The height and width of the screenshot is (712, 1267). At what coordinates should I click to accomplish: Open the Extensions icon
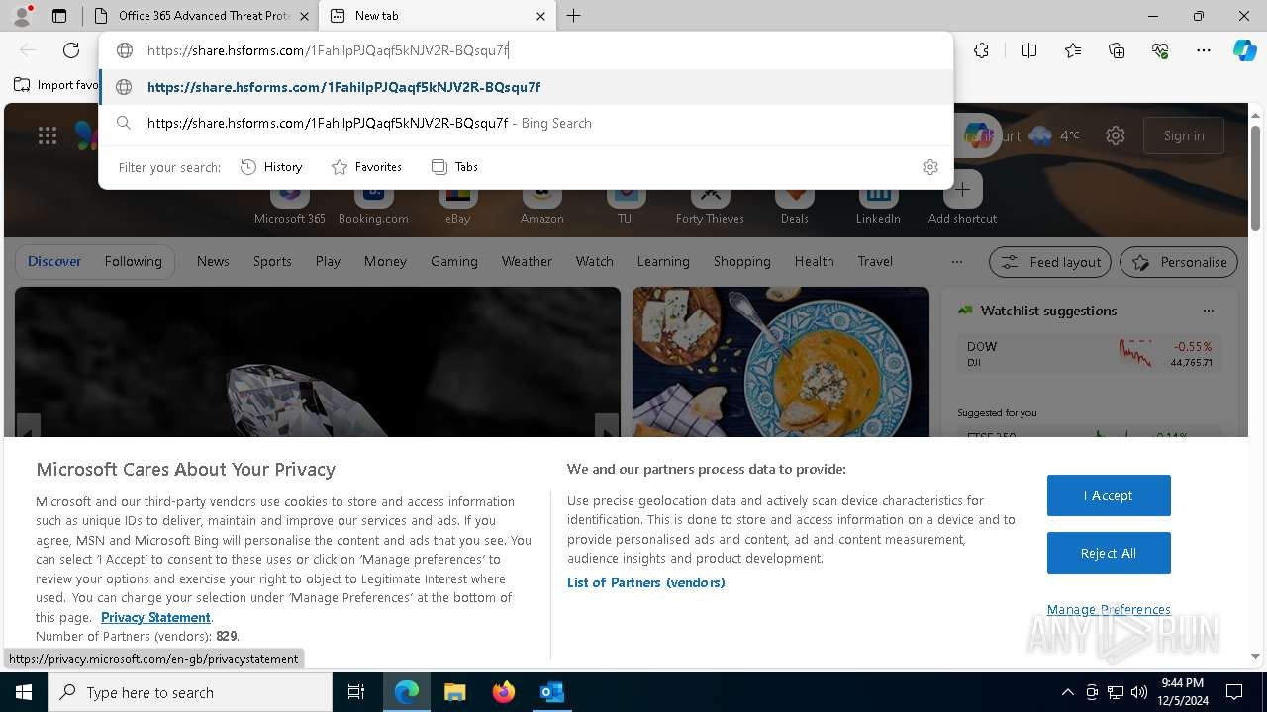[981, 50]
